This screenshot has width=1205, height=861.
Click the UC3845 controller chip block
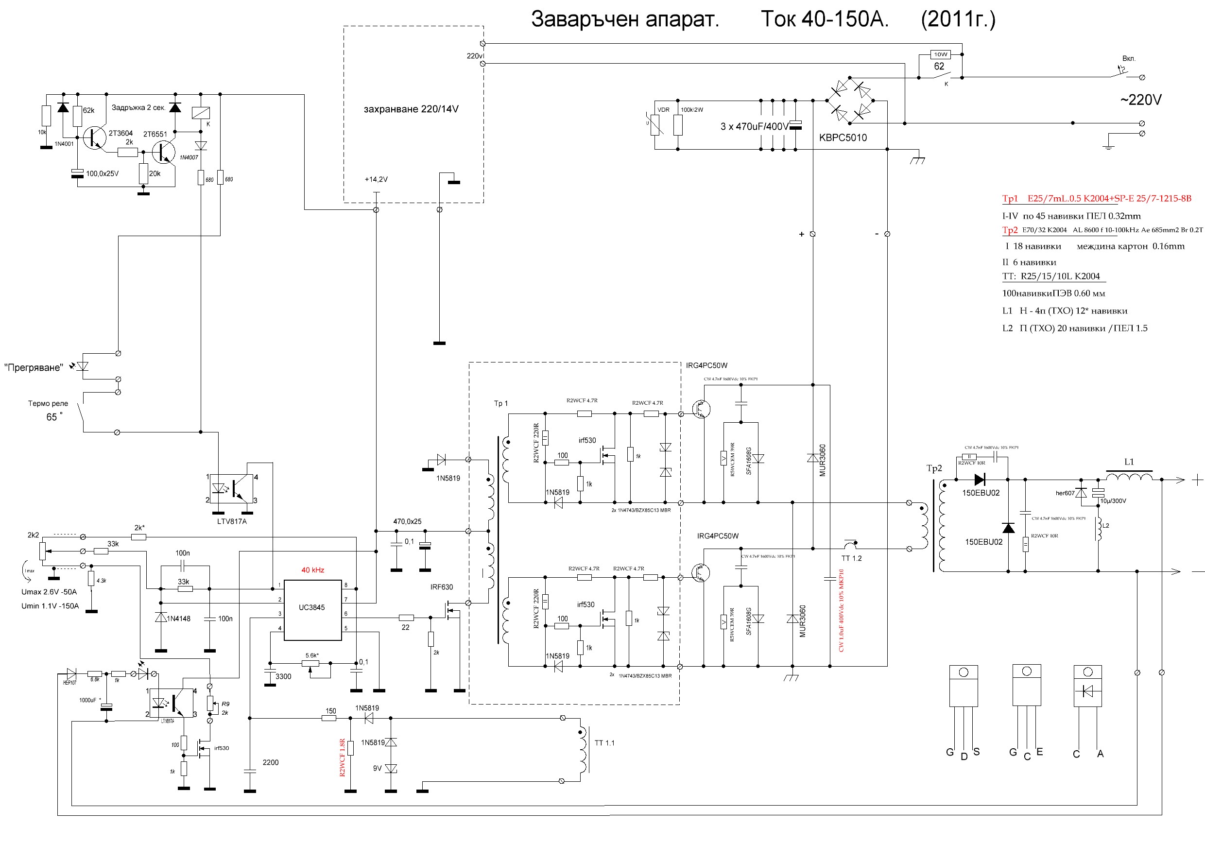click(x=312, y=610)
